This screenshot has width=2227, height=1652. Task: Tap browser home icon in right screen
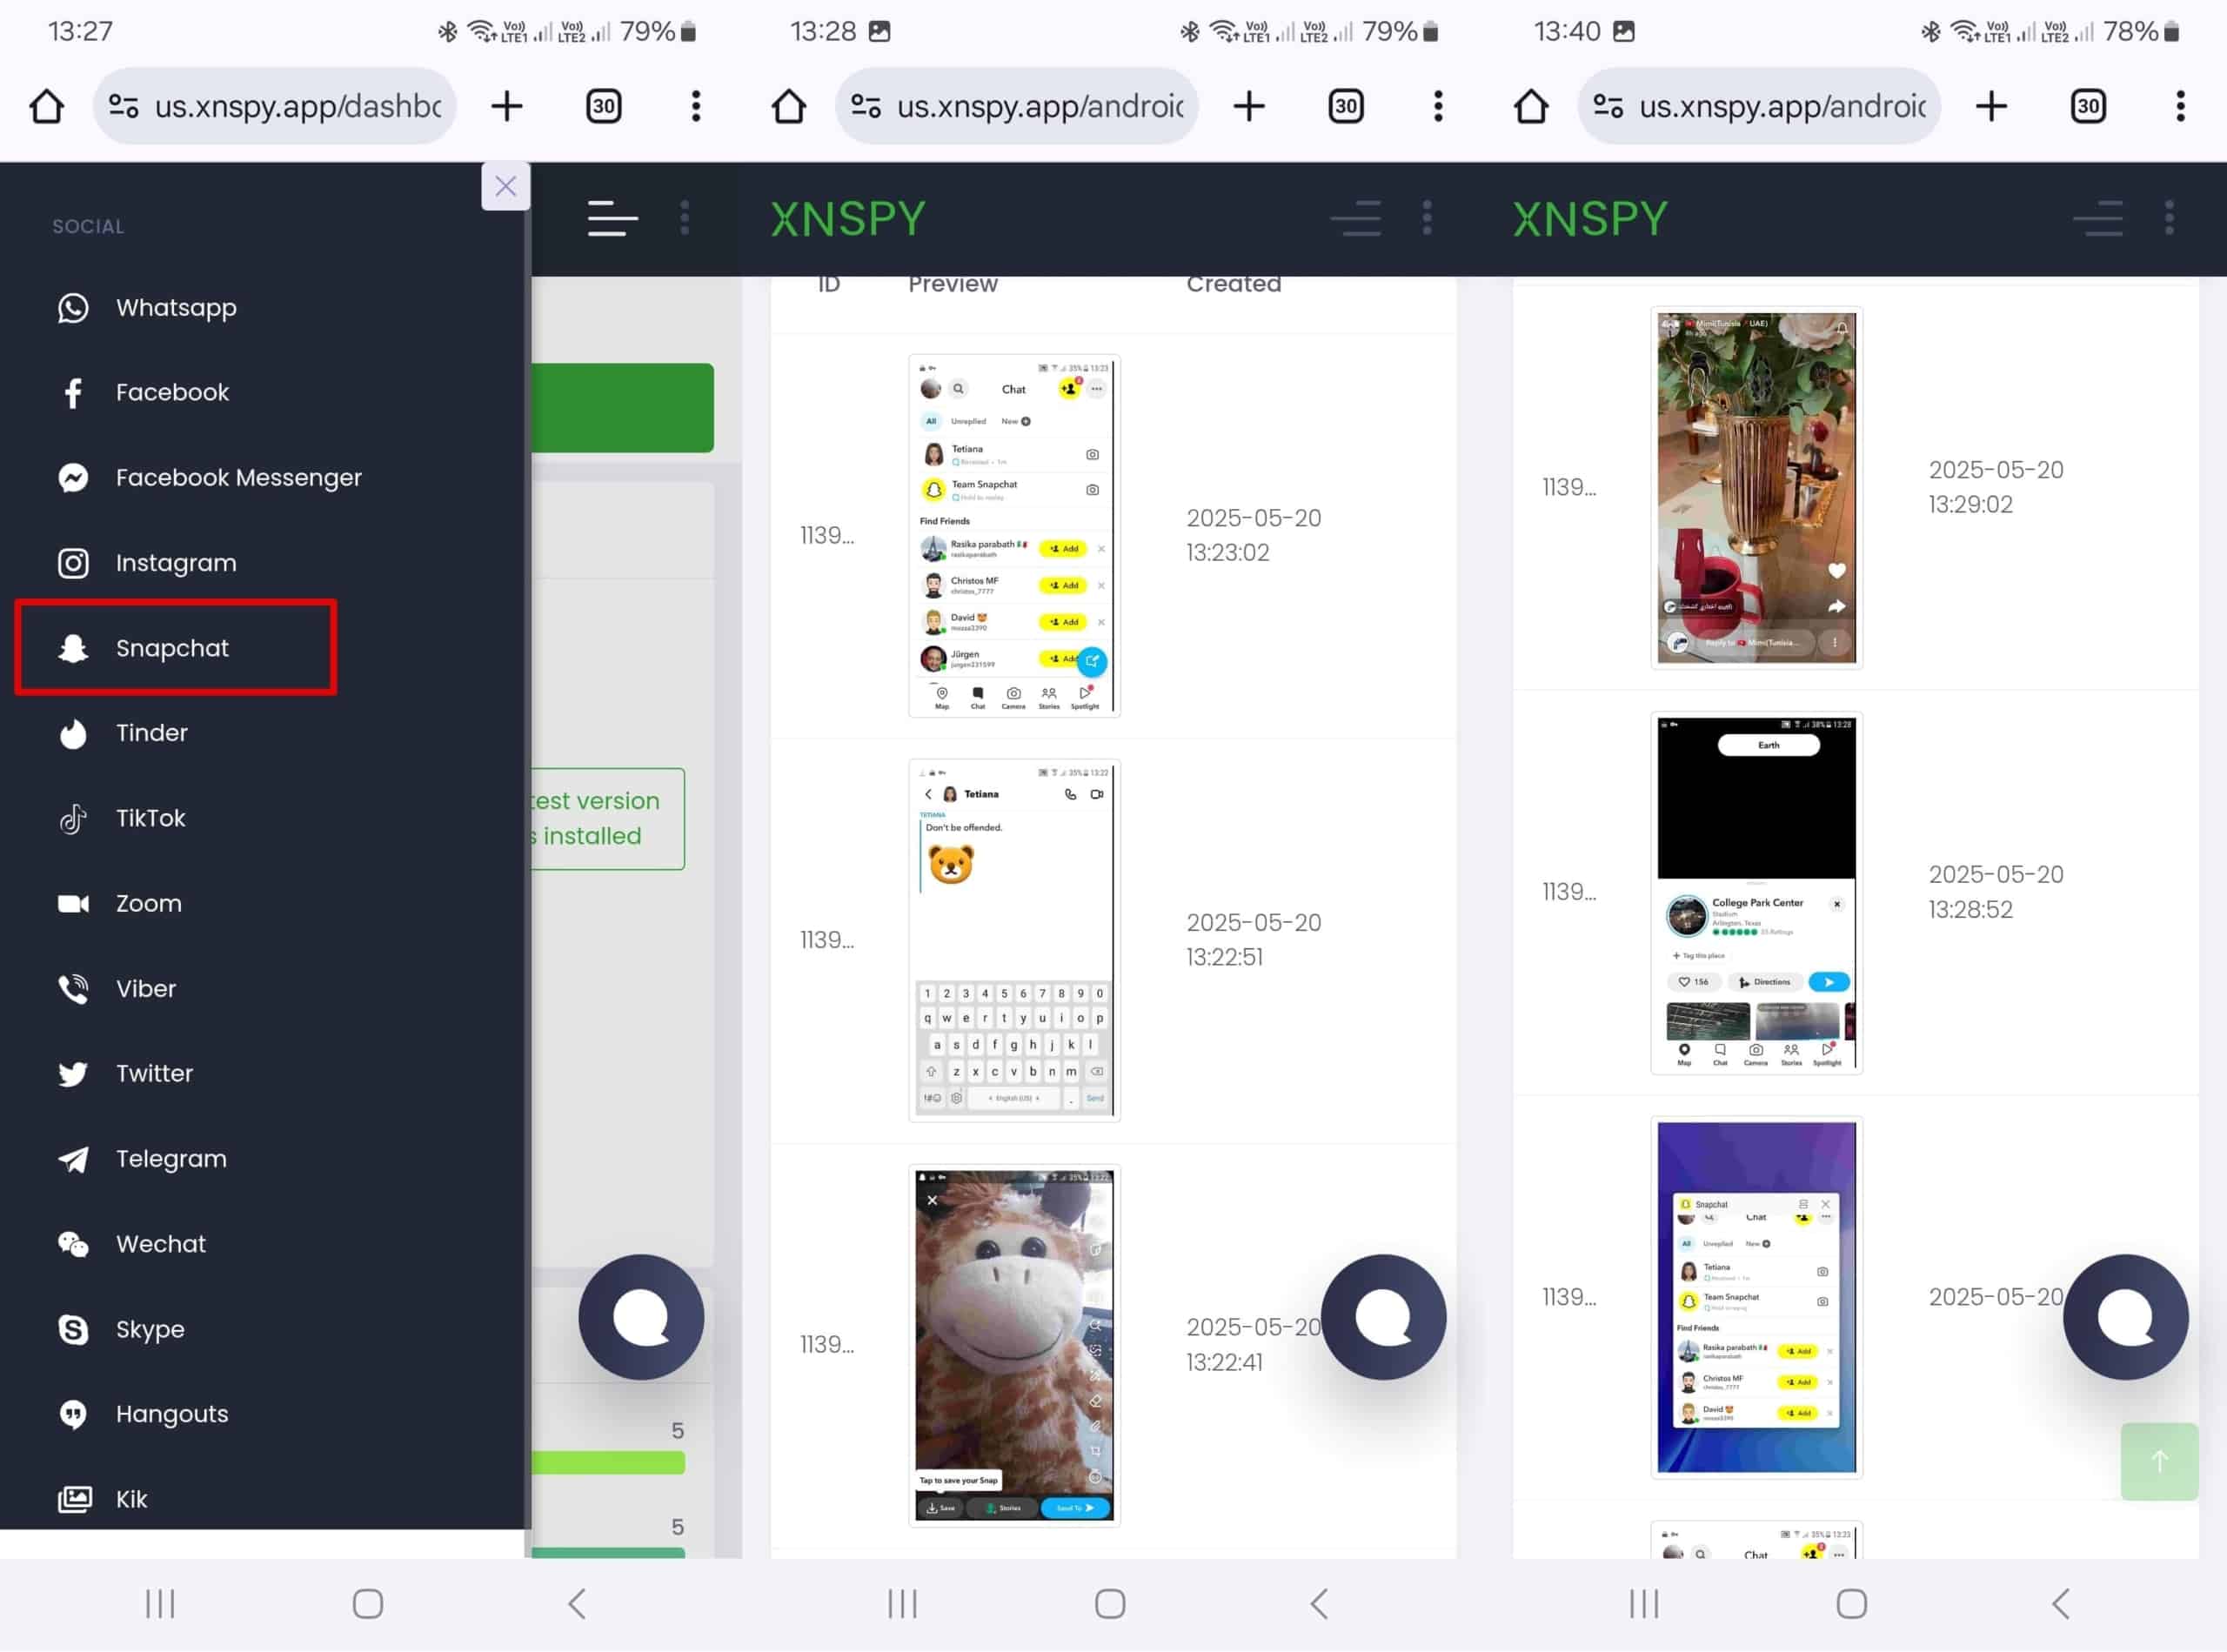pos(1530,106)
